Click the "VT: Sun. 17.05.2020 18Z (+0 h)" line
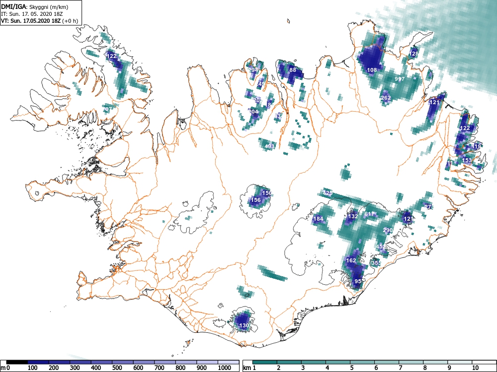497x372 pixels. tap(39, 21)
